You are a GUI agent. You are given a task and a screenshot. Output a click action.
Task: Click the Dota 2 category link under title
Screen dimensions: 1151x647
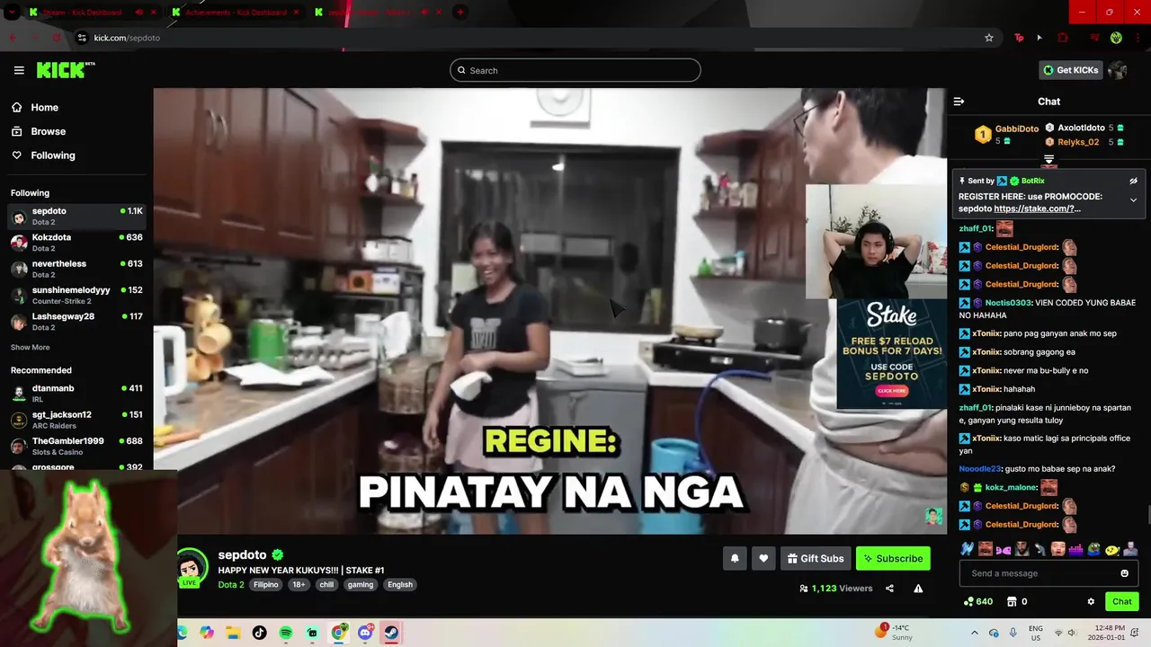coord(231,584)
